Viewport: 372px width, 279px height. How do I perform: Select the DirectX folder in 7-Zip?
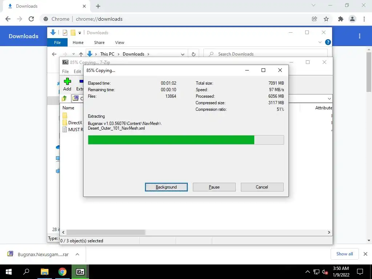(x=72, y=123)
